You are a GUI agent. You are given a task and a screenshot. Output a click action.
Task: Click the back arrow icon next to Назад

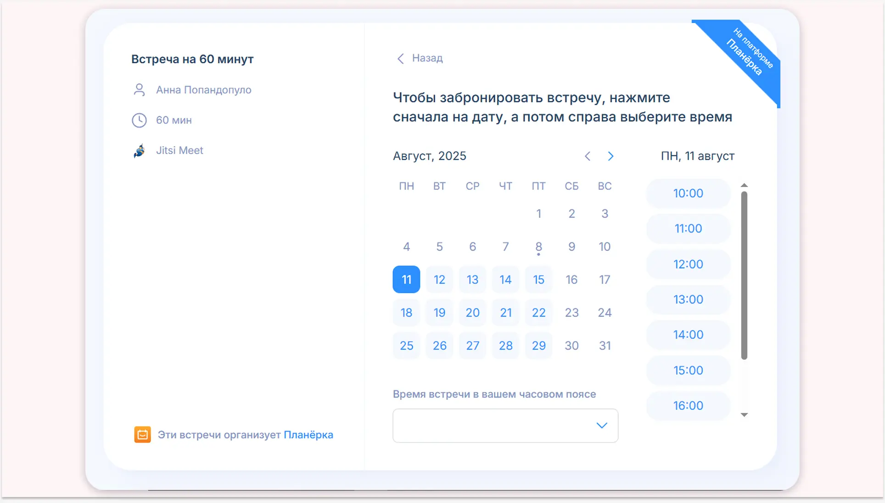[x=400, y=58]
